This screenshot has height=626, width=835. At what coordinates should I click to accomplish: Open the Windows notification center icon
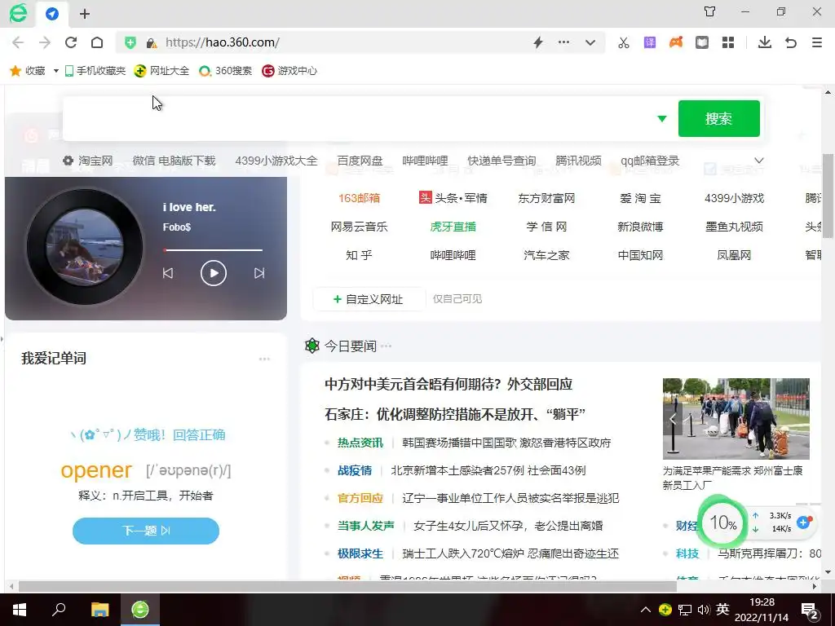tap(810, 611)
